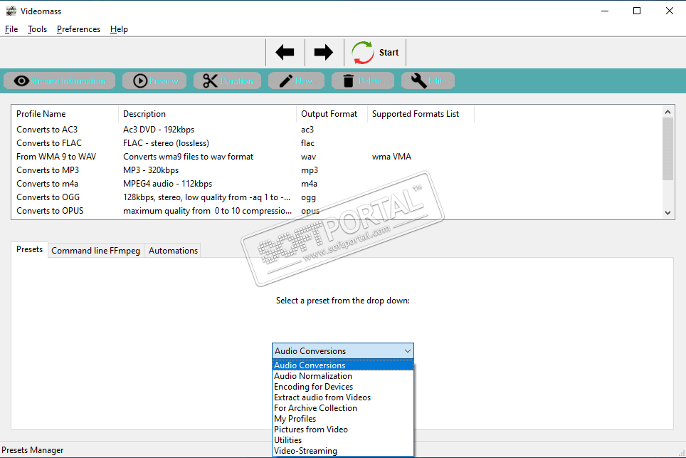This screenshot has width=686, height=458.
Task: Minimize the Videomass window
Action: pyautogui.click(x=605, y=11)
